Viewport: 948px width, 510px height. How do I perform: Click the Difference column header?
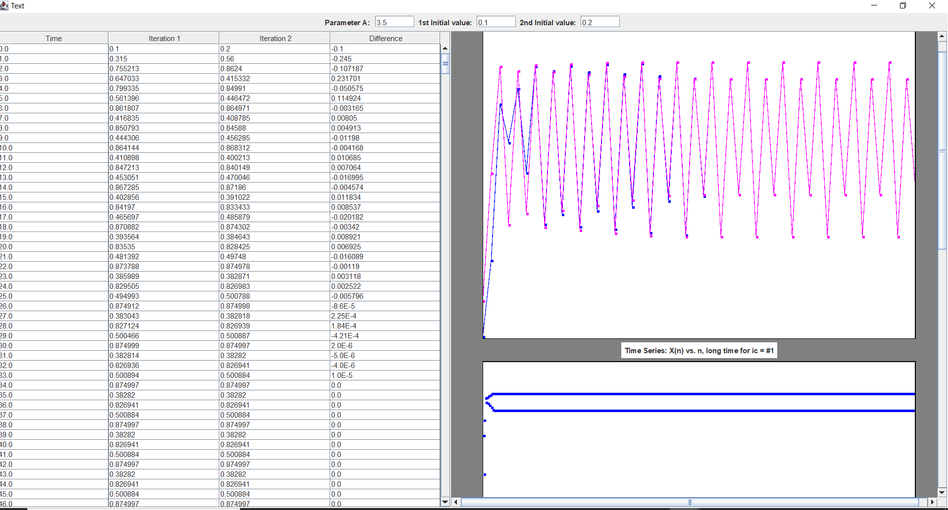[x=385, y=38]
